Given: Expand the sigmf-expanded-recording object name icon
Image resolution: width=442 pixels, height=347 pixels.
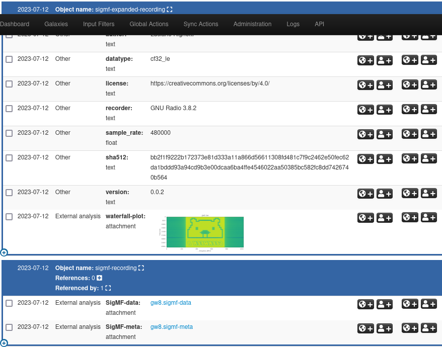Looking at the screenshot, I should click(x=170, y=10).
